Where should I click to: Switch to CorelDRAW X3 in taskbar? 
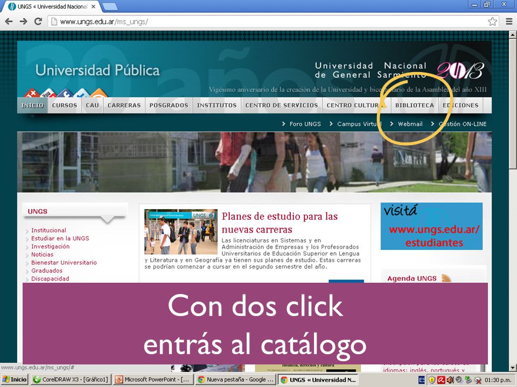(x=71, y=379)
